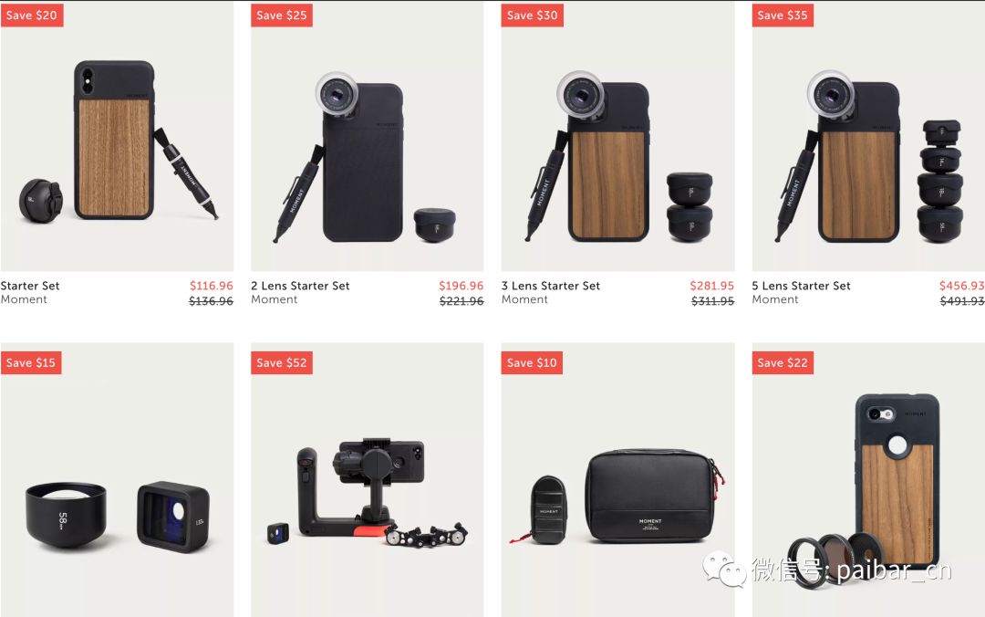Image resolution: width=985 pixels, height=617 pixels.
Task: Click the Starter Set title link
Action: [x=30, y=286]
